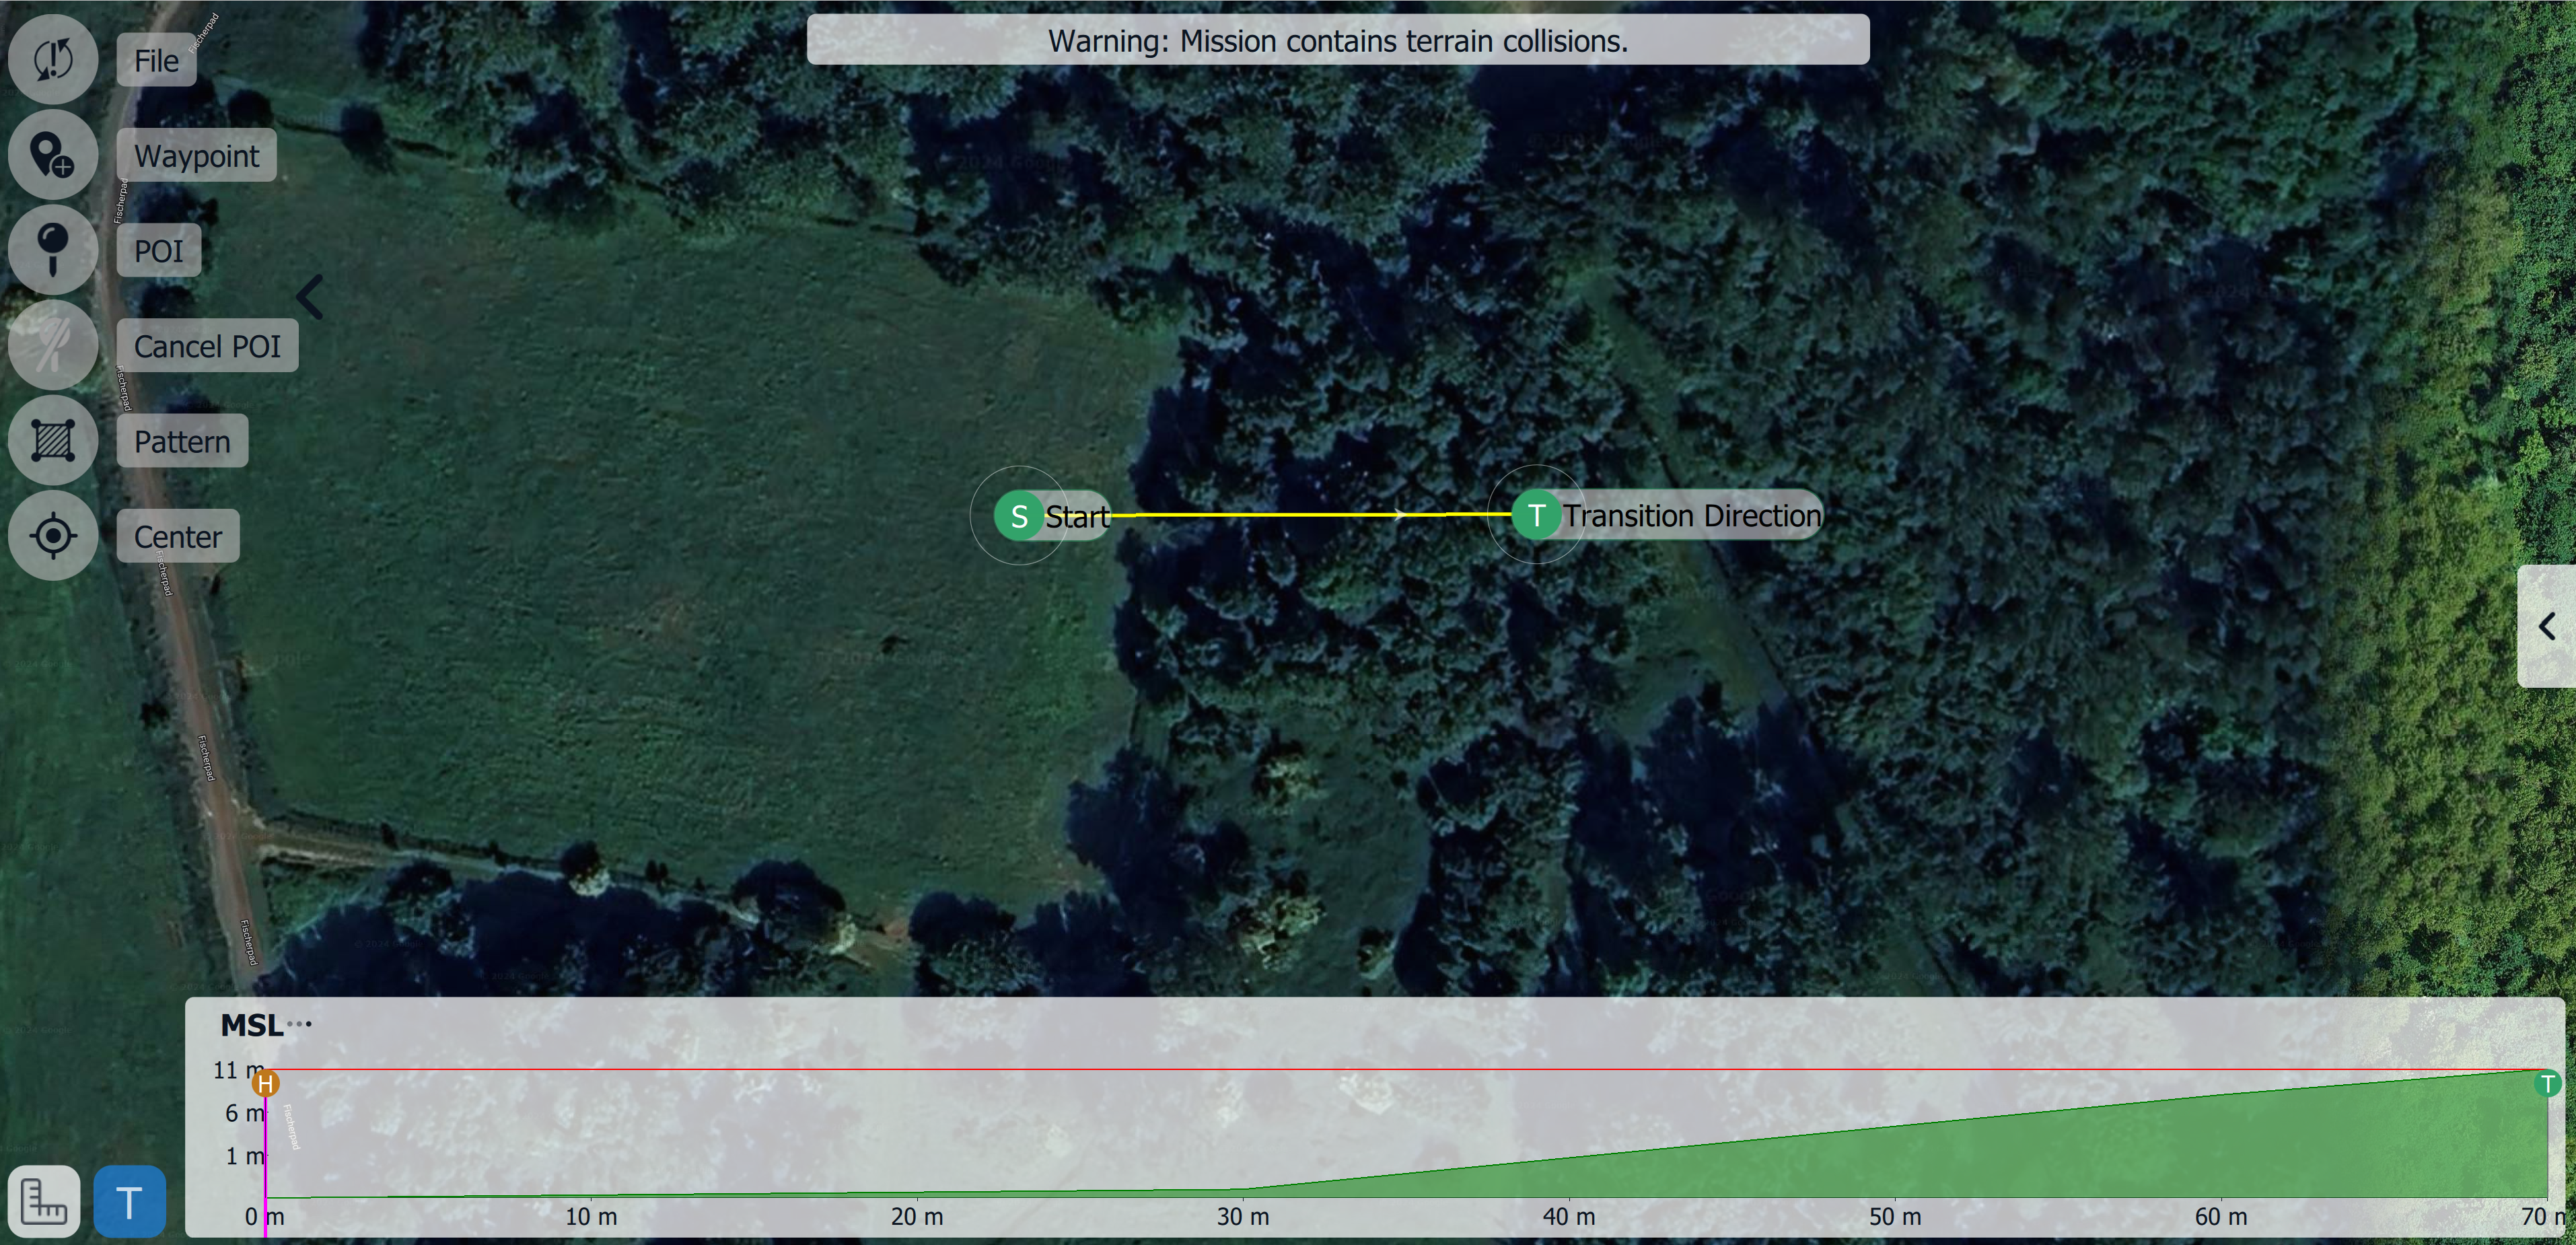Dismiss the terrain collisions warning banner
The width and height of the screenshot is (2576, 1245).
tap(1337, 40)
